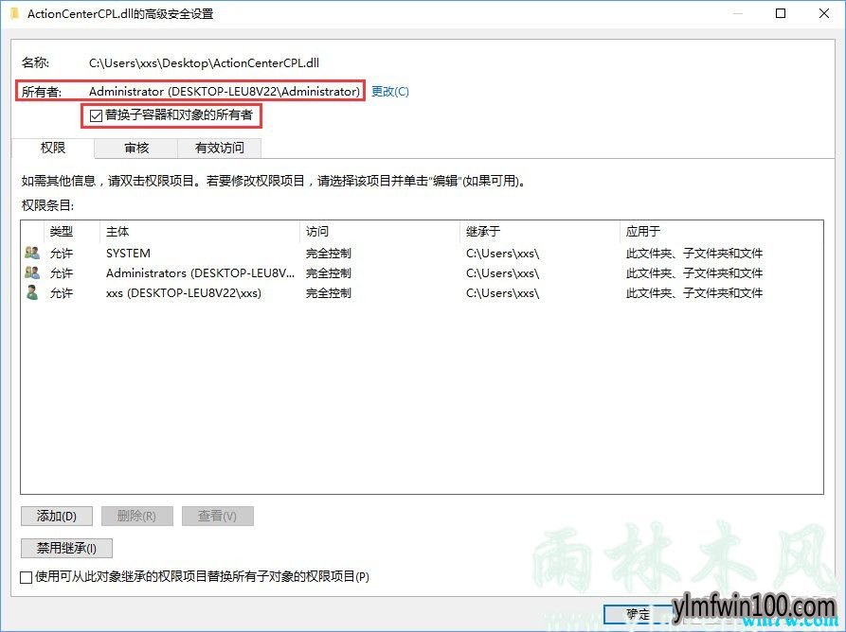
Task: Open the 有效访问 tab
Action: (219, 149)
